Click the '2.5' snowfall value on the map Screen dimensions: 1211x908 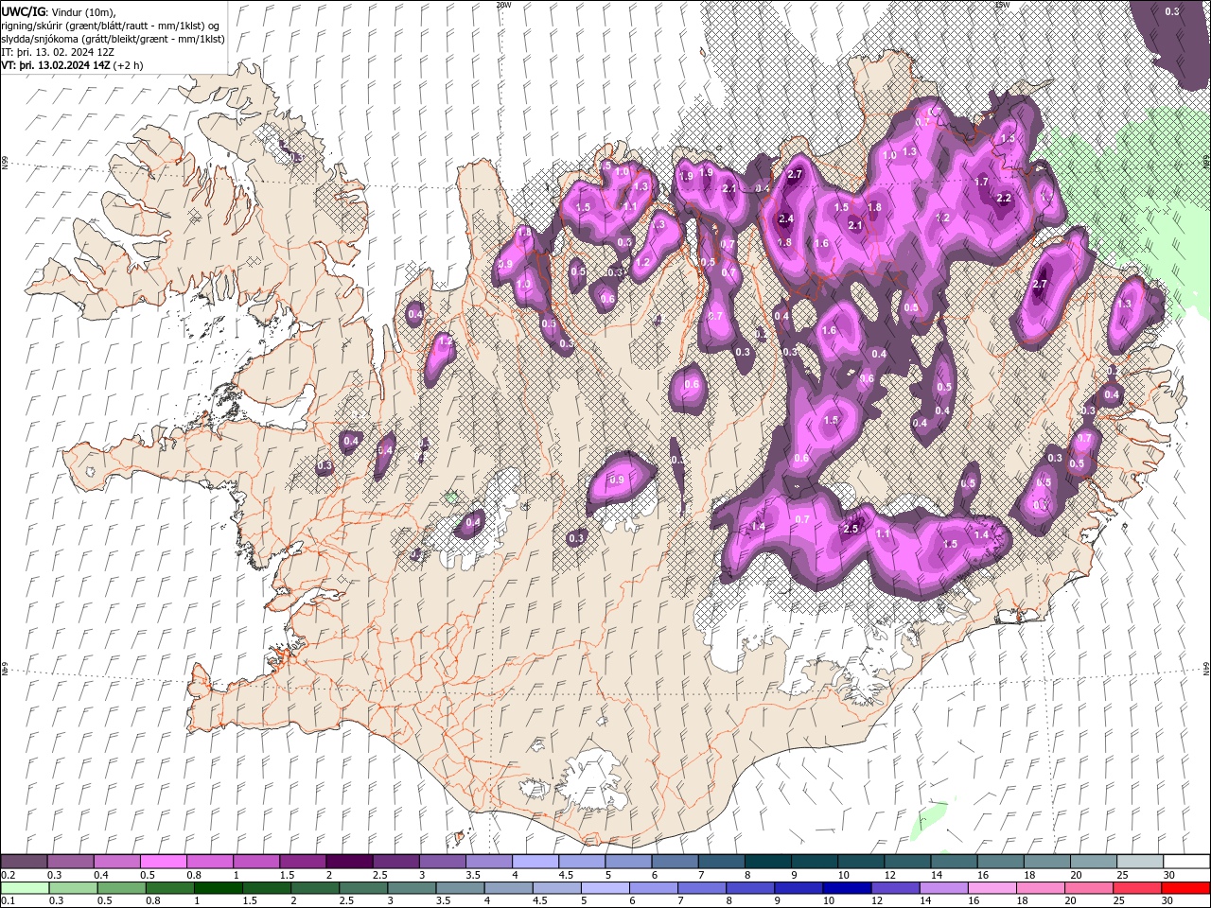point(851,528)
